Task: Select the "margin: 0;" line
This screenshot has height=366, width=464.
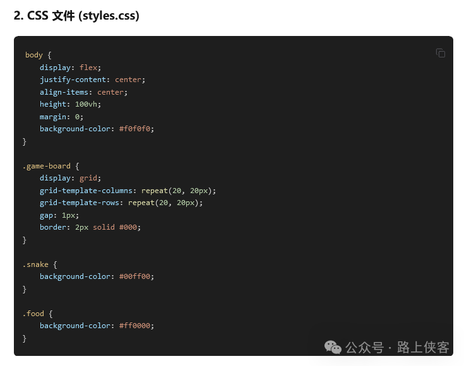Action: click(x=62, y=117)
